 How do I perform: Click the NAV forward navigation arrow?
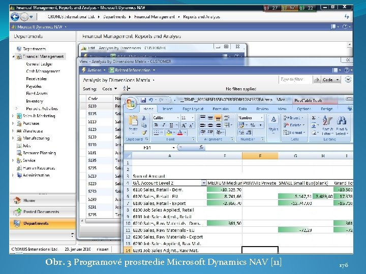pos(24,17)
